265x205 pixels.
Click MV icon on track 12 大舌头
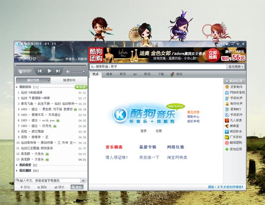47,154
